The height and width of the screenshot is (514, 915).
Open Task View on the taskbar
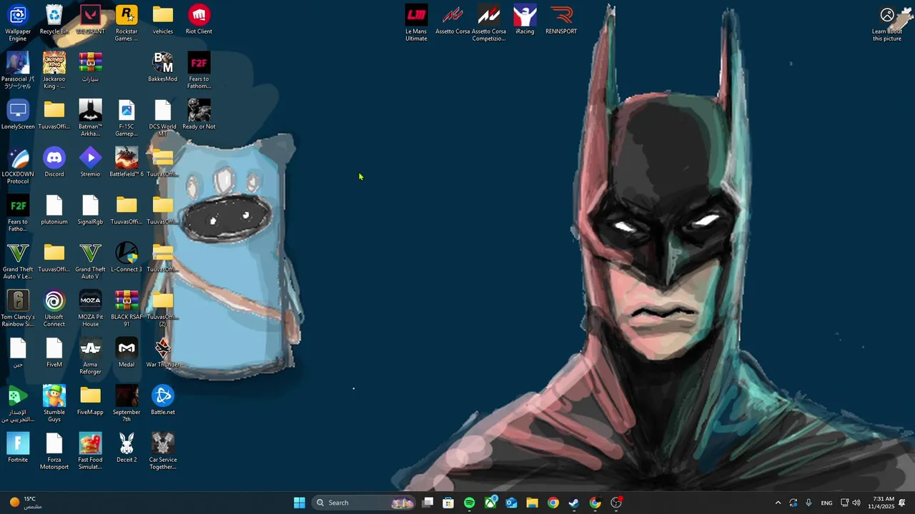[x=427, y=503]
